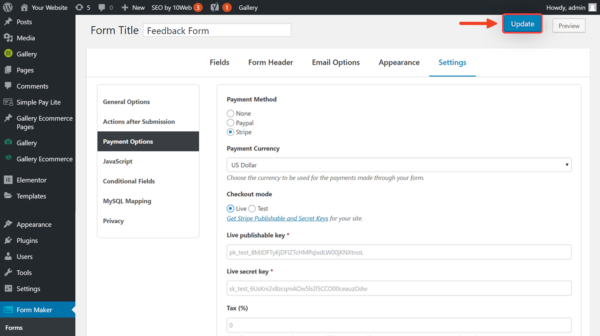Viewport: 600px width, 336px height.
Task: Click the Update button
Action: point(522,24)
